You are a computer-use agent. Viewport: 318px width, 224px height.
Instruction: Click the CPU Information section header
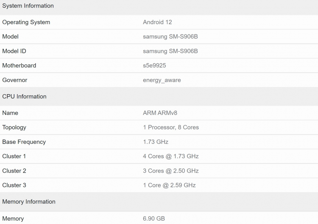click(x=24, y=96)
